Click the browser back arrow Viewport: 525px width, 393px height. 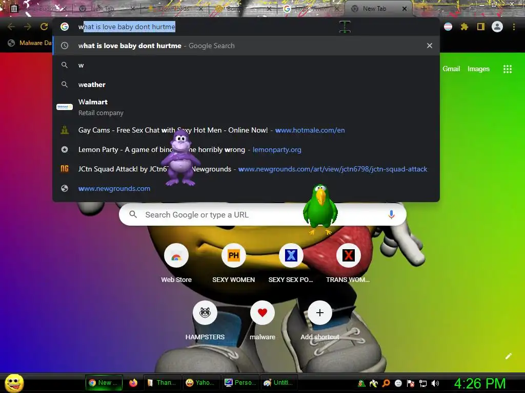pyautogui.click(x=11, y=27)
